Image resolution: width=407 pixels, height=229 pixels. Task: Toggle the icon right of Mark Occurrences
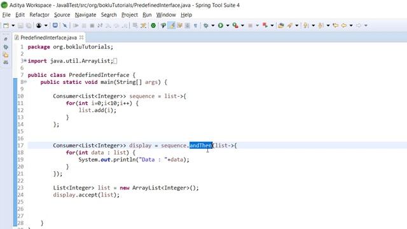179,25
